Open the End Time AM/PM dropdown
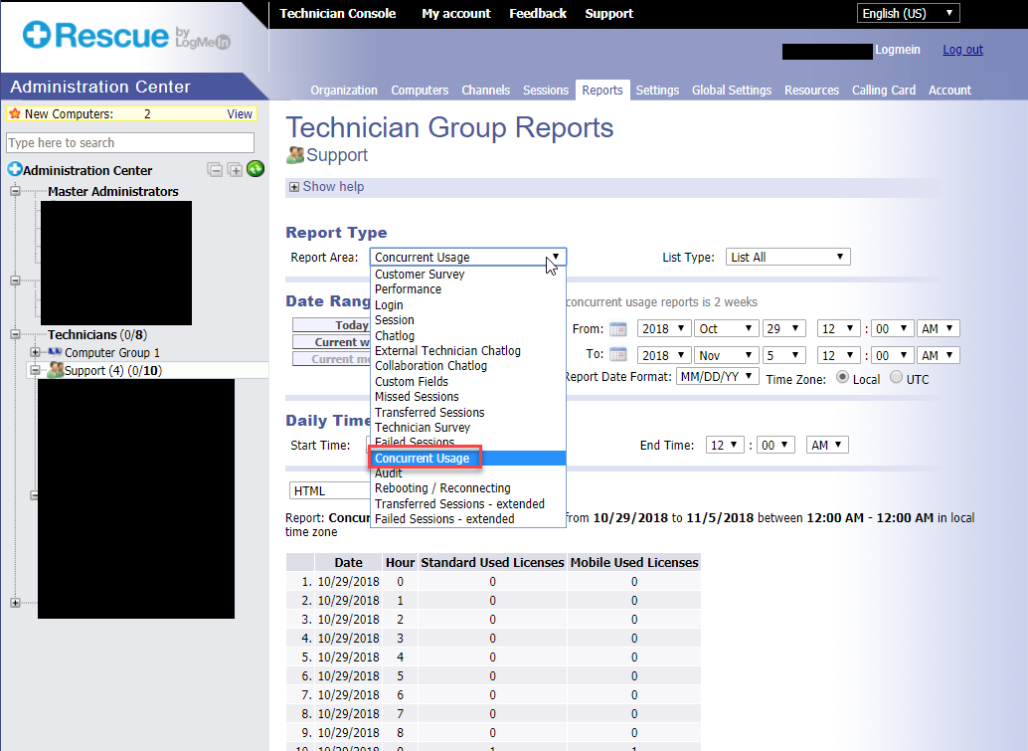The width and height of the screenshot is (1028, 751). click(827, 445)
